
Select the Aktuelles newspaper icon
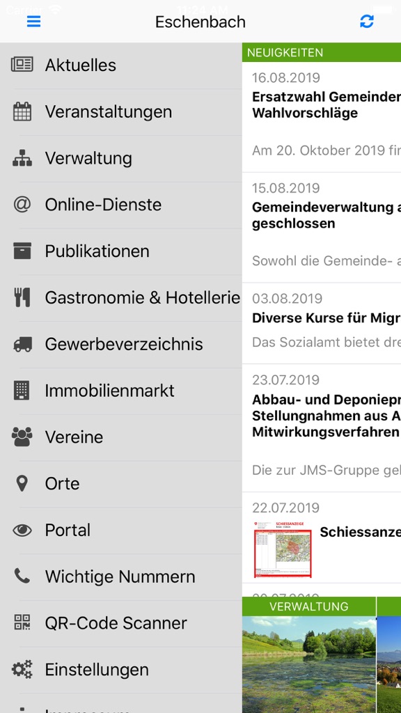[x=22, y=65]
